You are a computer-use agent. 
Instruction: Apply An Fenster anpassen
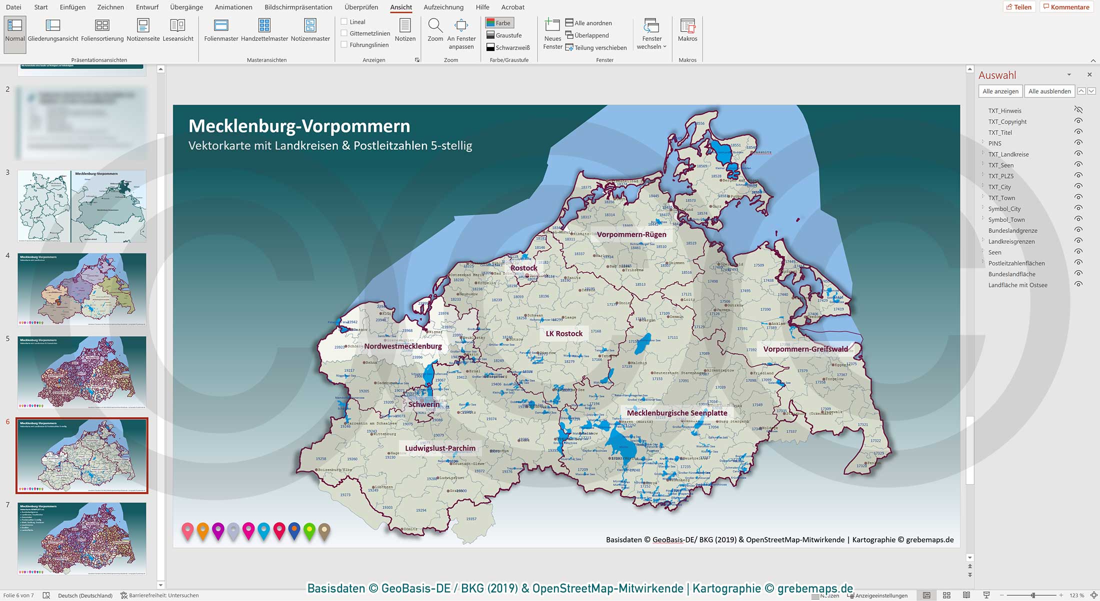point(461,31)
